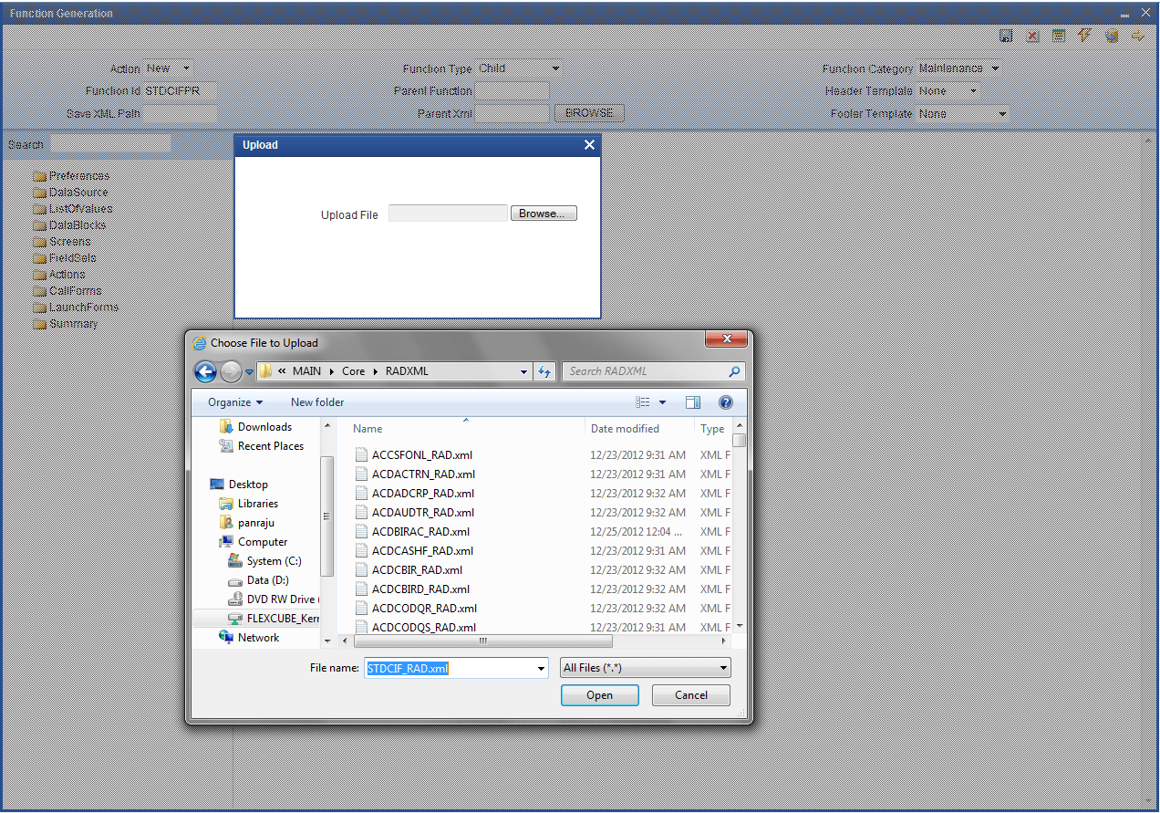Screen dimensions: 1160x813
Task: Open Footer Template dropdown
Action: click(1002, 114)
